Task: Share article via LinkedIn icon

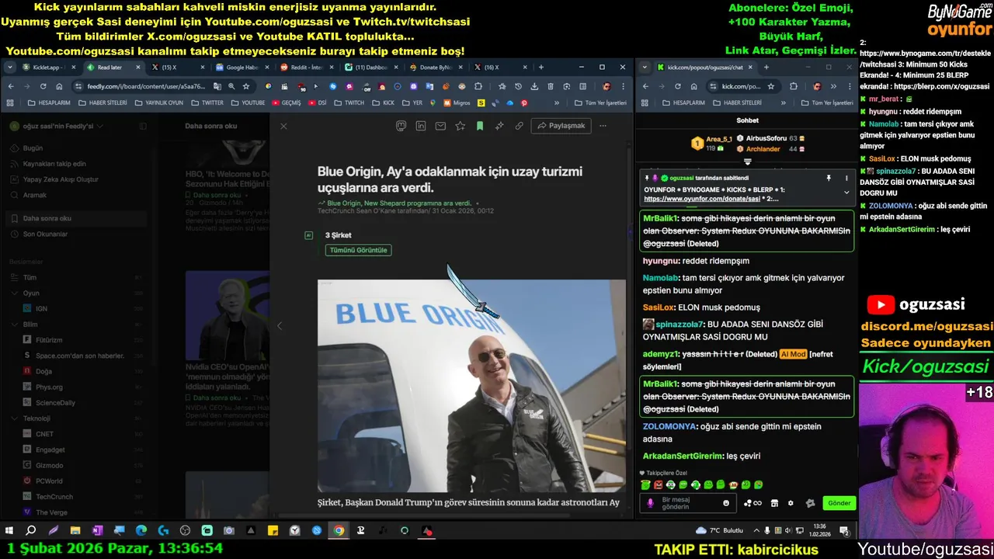Action: [x=421, y=126]
